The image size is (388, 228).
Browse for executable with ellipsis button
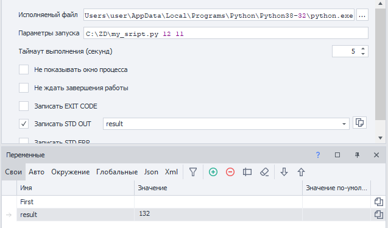[362, 15]
